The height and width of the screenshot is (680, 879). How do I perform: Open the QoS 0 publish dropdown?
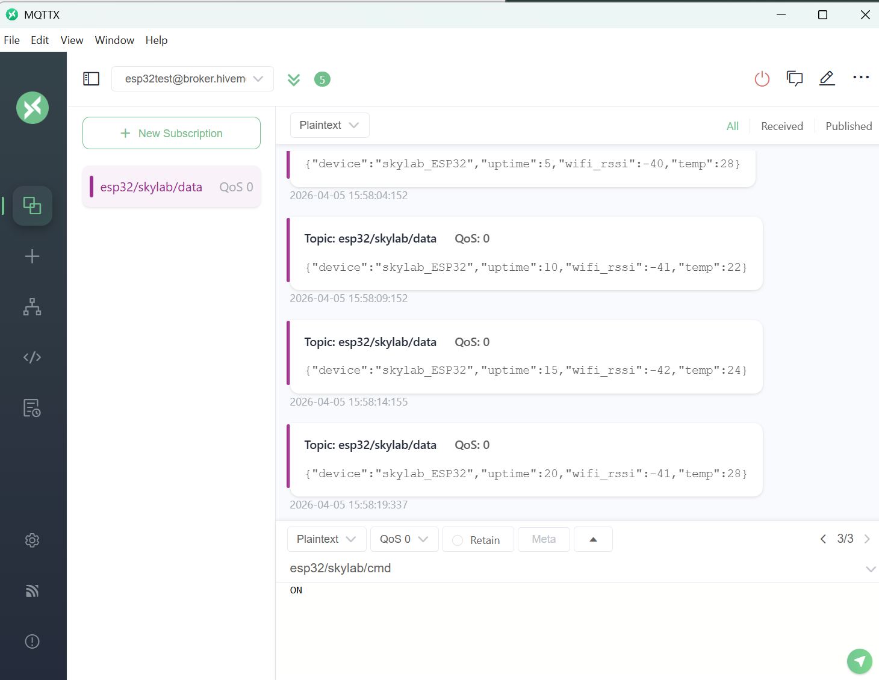pos(404,539)
